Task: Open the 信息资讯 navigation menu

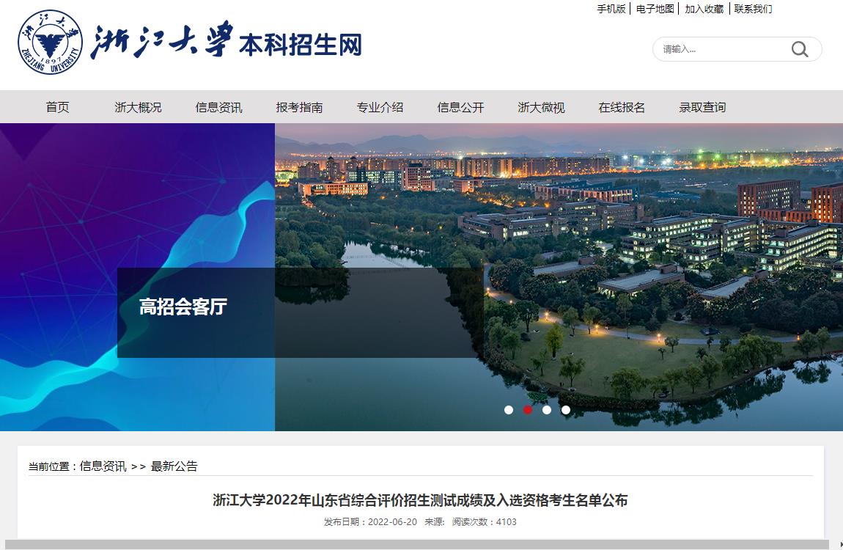Action: pos(219,107)
